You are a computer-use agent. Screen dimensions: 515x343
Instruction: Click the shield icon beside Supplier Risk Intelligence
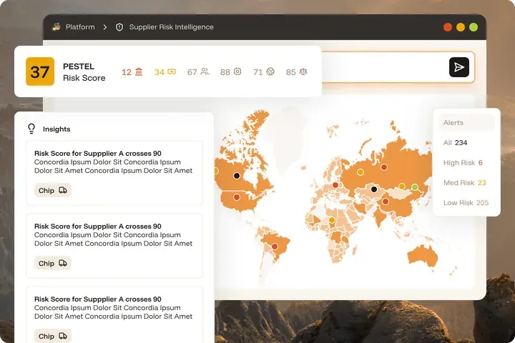coord(119,27)
